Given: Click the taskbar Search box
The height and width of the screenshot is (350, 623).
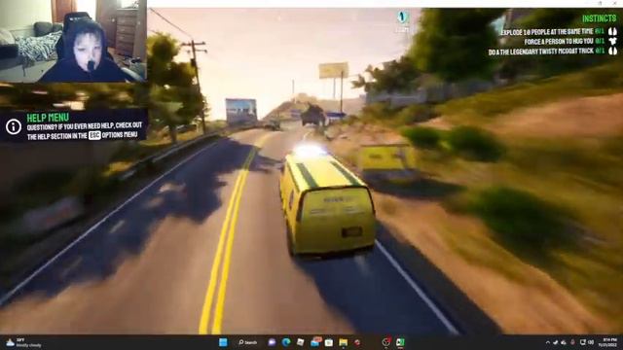Looking at the screenshot, I should tap(248, 342).
